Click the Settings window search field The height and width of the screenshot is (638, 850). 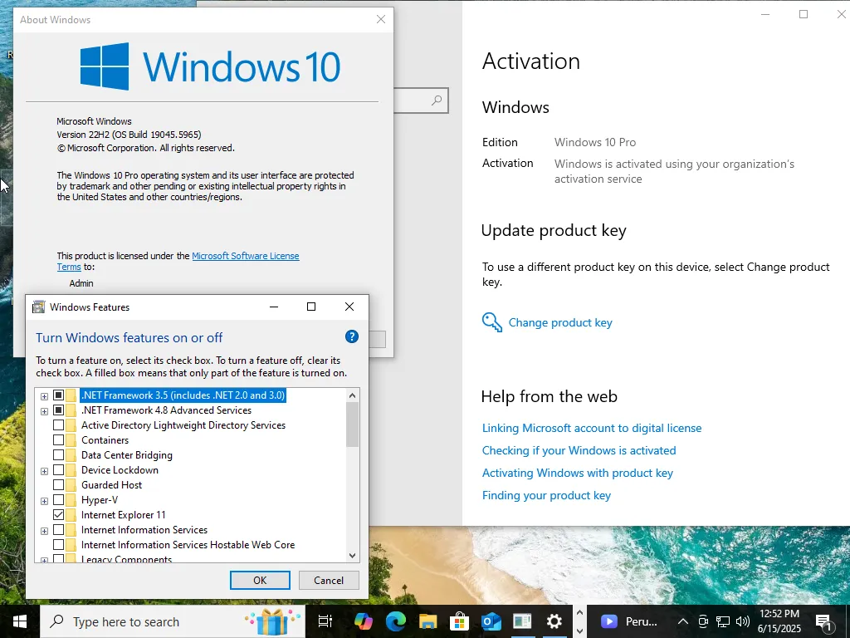[421, 101]
